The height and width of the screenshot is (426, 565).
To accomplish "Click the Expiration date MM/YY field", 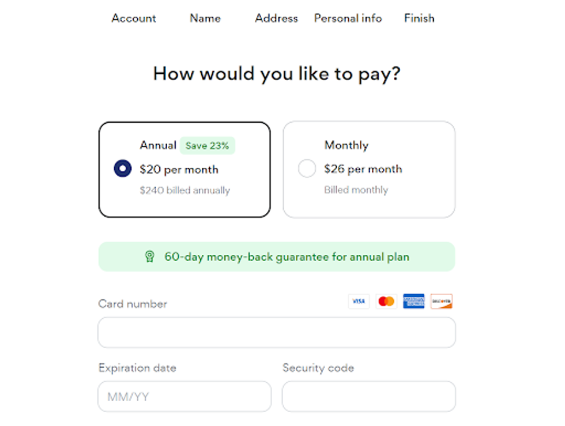I will click(184, 397).
